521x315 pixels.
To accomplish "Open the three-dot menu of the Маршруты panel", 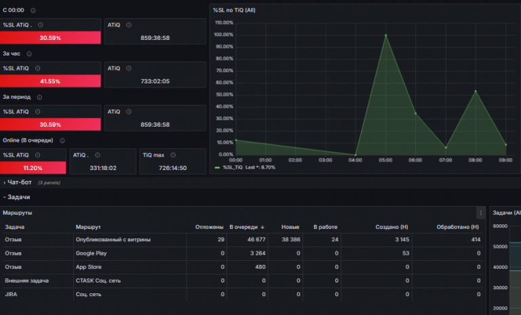I will [481, 213].
